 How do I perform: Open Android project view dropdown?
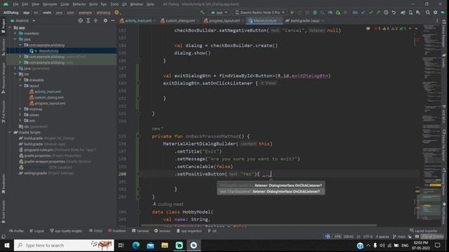[22, 20]
